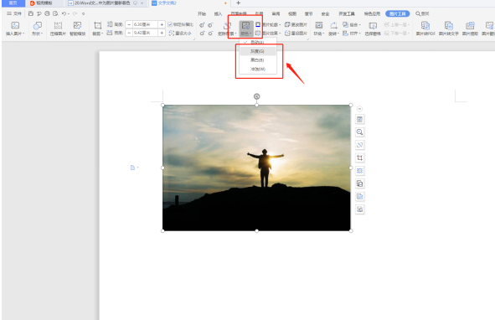Click the layout options icon beside image
The image size is (495, 320).
coord(359,119)
